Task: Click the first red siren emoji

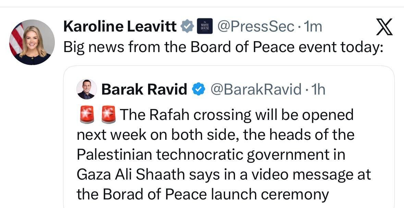Action: point(87,114)
